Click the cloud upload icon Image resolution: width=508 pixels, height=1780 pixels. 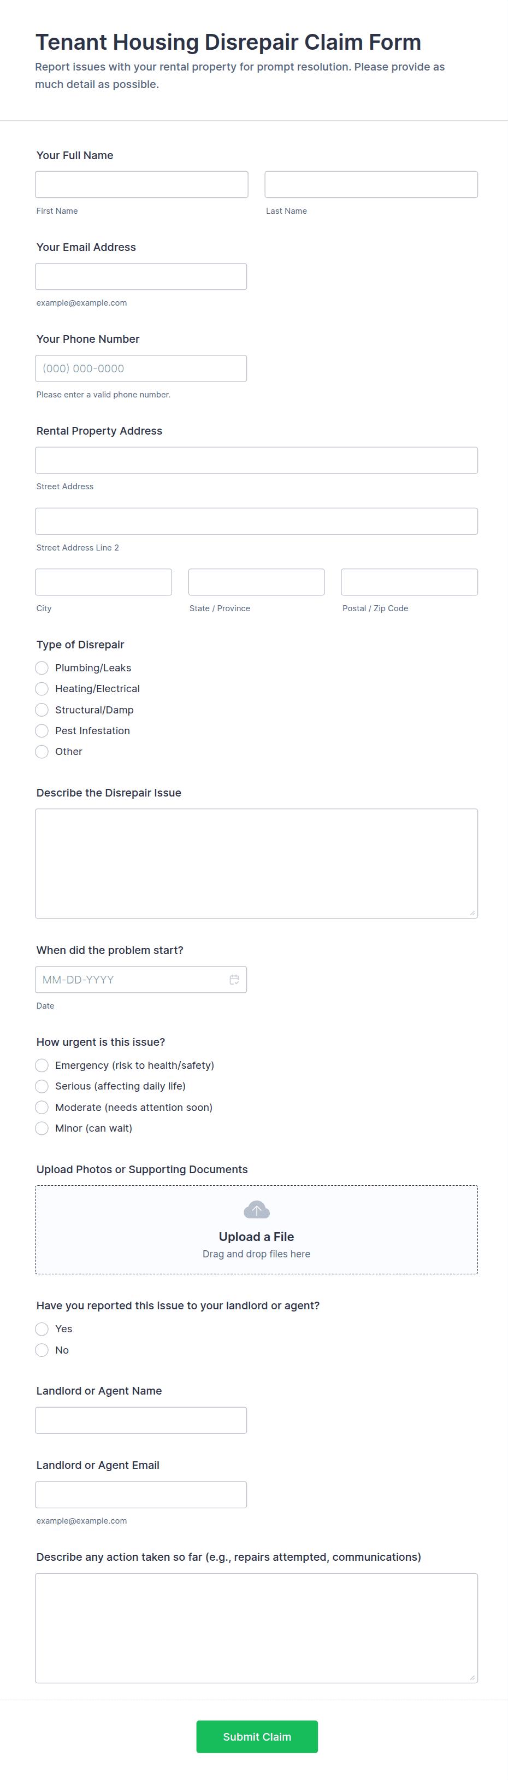tap(256, 1210)
